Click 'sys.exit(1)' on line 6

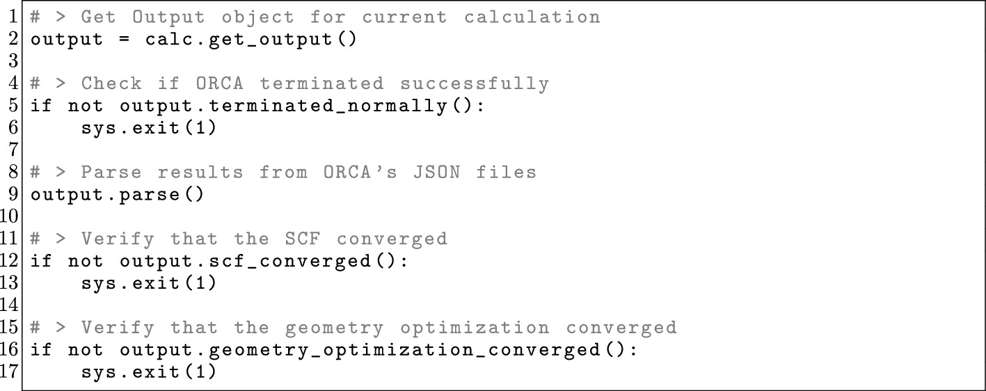click(x=149, y=129)
